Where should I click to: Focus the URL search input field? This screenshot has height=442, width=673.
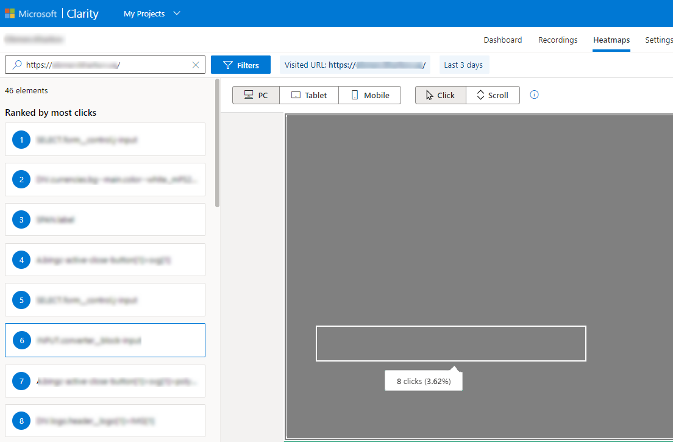pyautogui.click(x=105, y=65)
